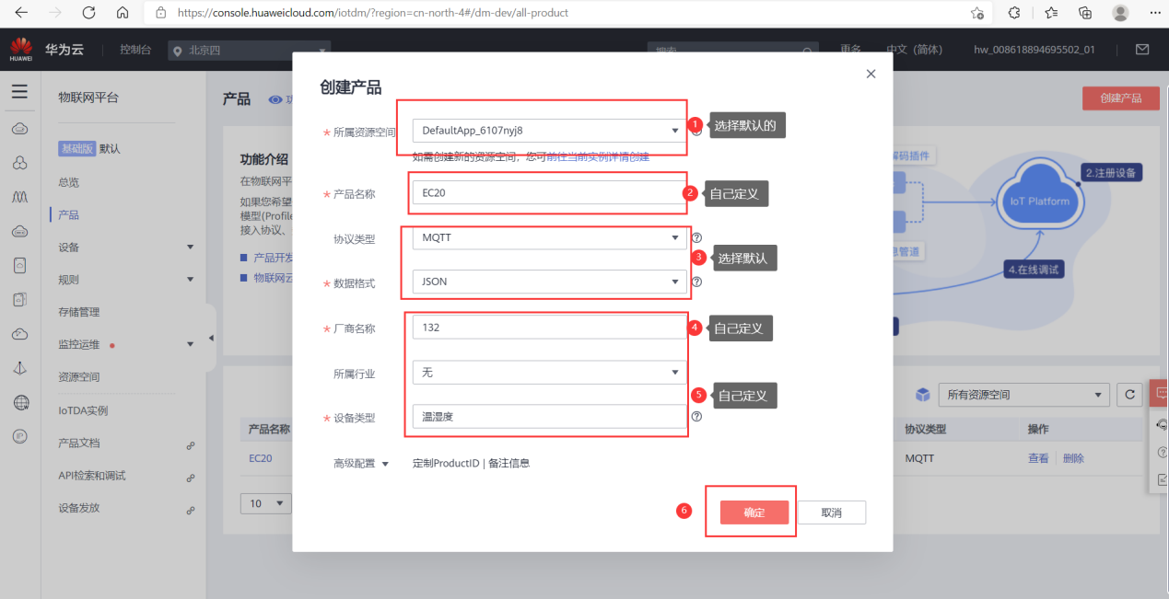
Task: Open the 所有资源空间 filter dropdown
Action: pos(1023,395)
